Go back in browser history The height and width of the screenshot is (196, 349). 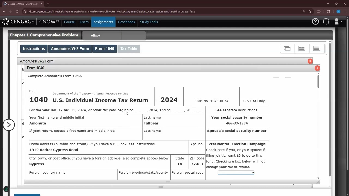[4, 11]
